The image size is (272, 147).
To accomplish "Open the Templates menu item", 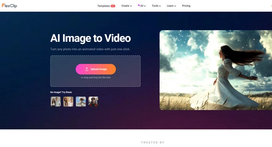I will tap(103, 6).
